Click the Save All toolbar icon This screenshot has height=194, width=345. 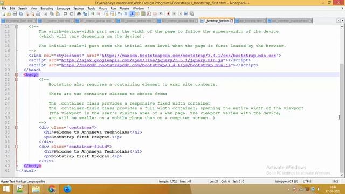pyautogui.click(x=20, y=14)
